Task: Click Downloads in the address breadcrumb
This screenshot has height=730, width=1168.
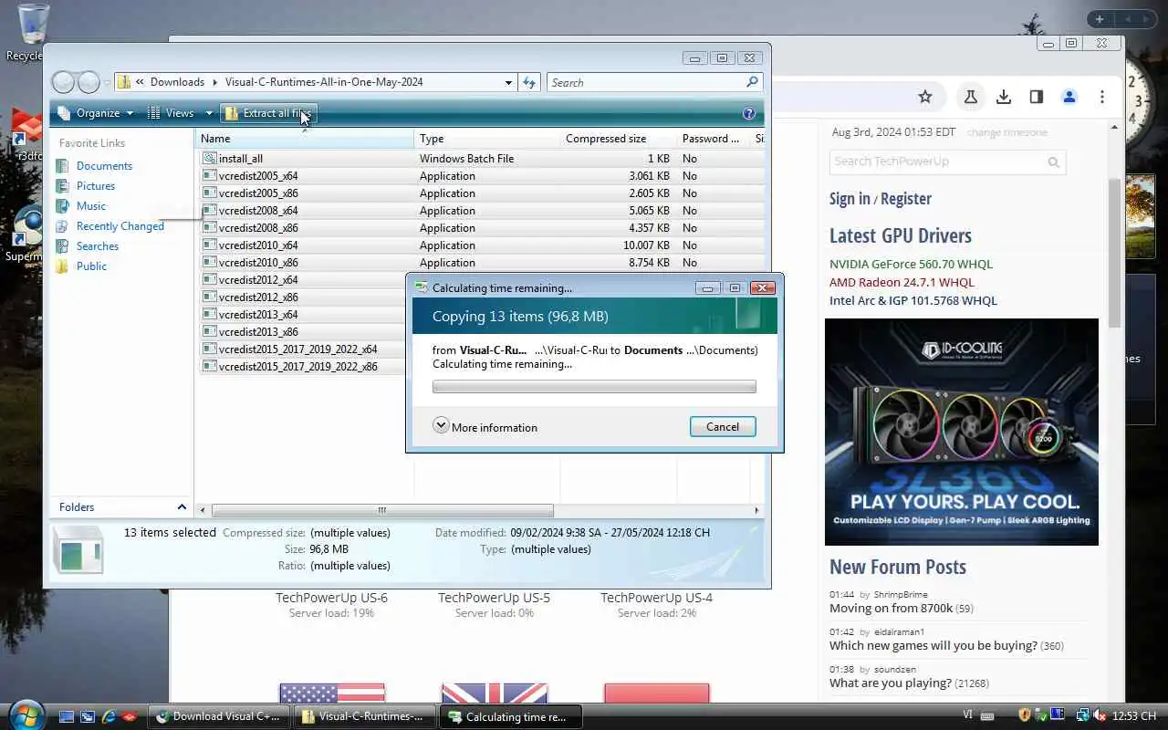Action: point(177,82)
